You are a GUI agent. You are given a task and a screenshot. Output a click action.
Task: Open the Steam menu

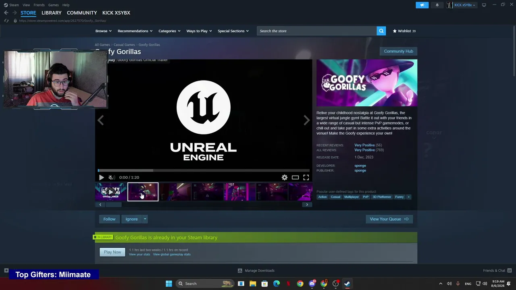(14, 5)
